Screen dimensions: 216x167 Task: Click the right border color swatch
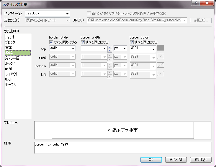[161, 56]
